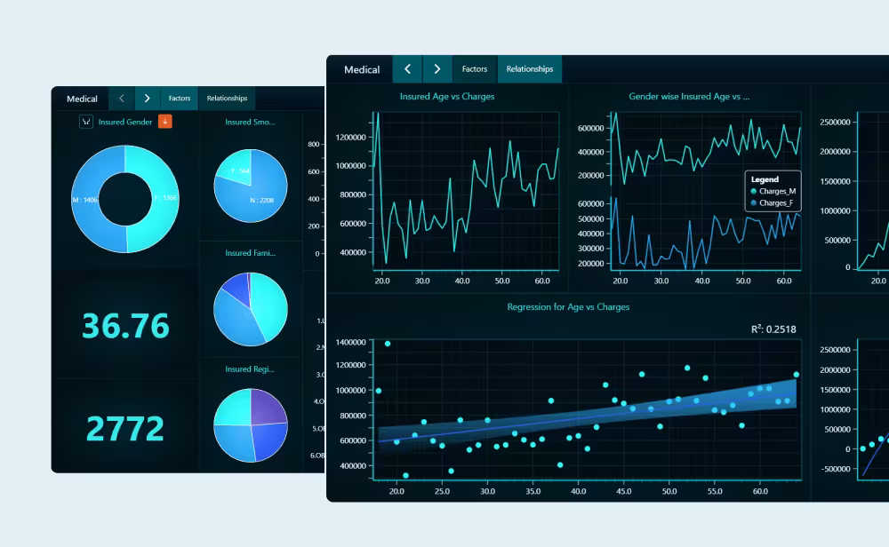The image size is (889, 547).
Task: Toggle Charges_F series in the legend
Action: click(773, 202)
